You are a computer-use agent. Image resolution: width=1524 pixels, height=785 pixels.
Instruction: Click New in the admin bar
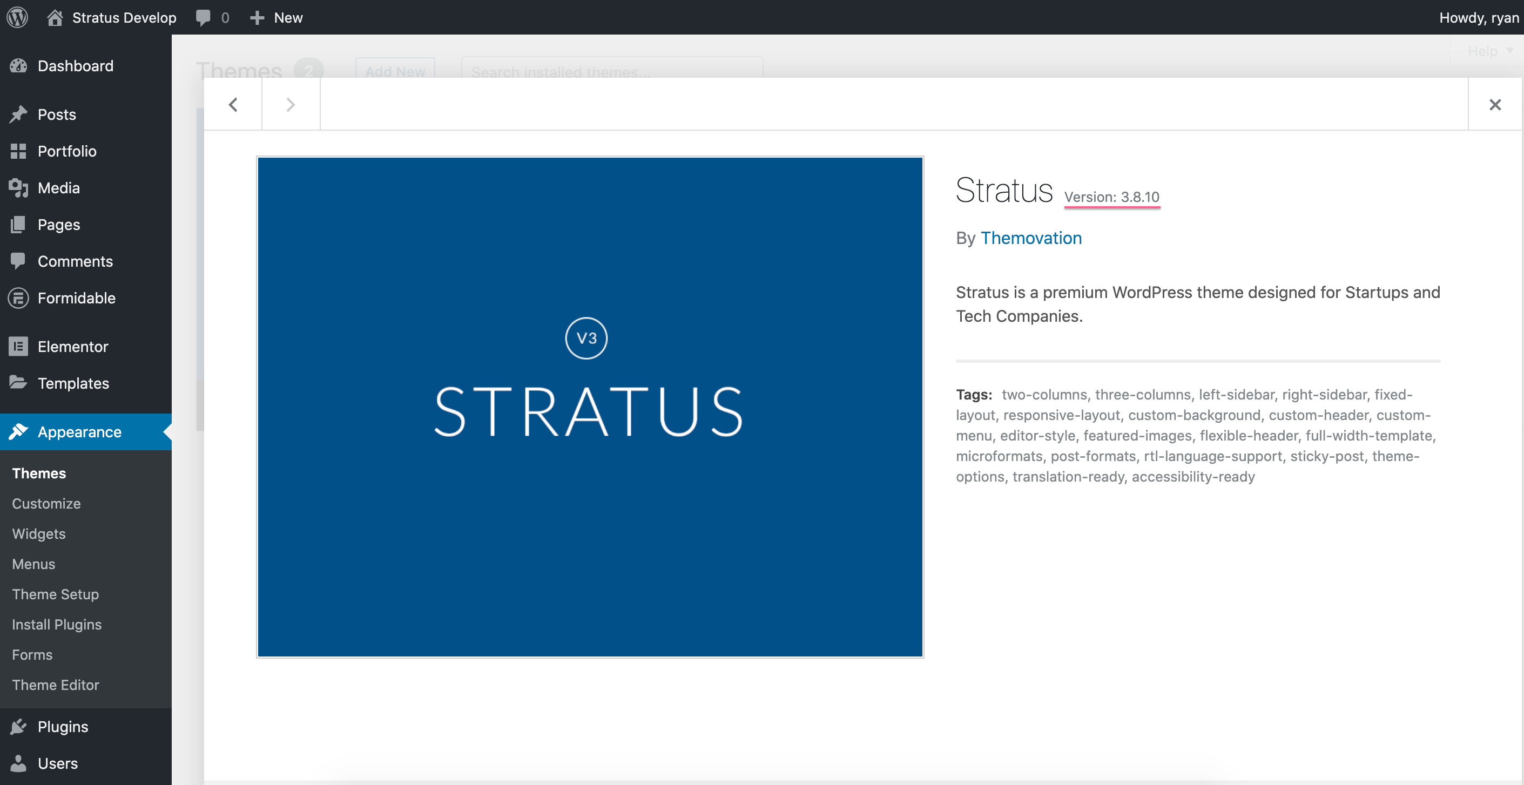tap(288, 18)
